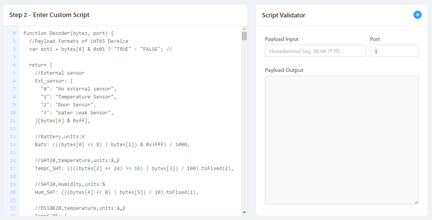Click the code editor scroll-down arrow
Screen dimensions: 432x220
[x=244, y=212]
